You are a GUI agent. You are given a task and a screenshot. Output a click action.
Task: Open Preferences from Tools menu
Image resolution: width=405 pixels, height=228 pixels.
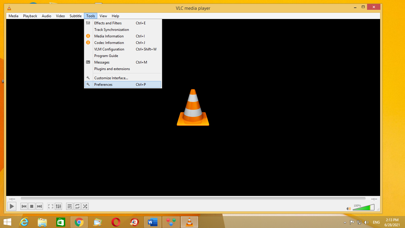[x=123, y=85]
